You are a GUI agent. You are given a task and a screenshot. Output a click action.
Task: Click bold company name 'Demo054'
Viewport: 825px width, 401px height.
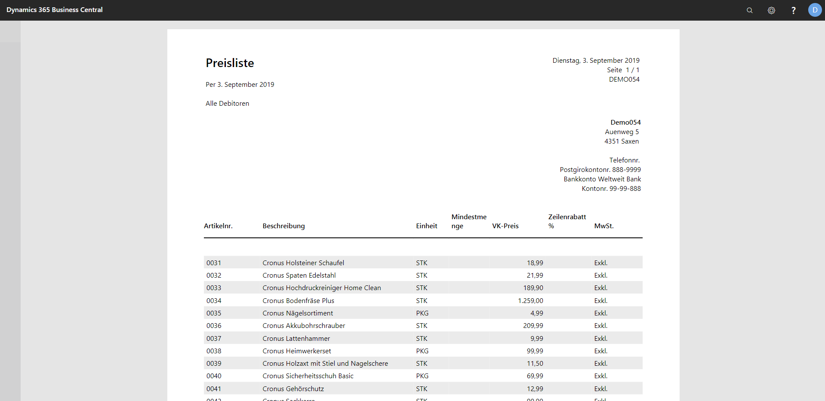click(625, 122)
